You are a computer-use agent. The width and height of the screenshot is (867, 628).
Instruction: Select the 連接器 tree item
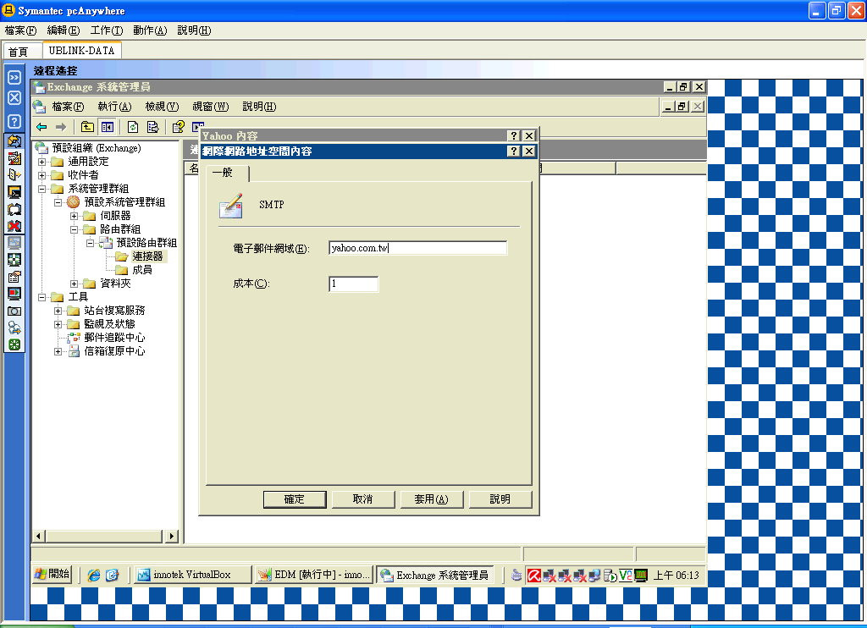pyautogui.click(x=147, y=256)
